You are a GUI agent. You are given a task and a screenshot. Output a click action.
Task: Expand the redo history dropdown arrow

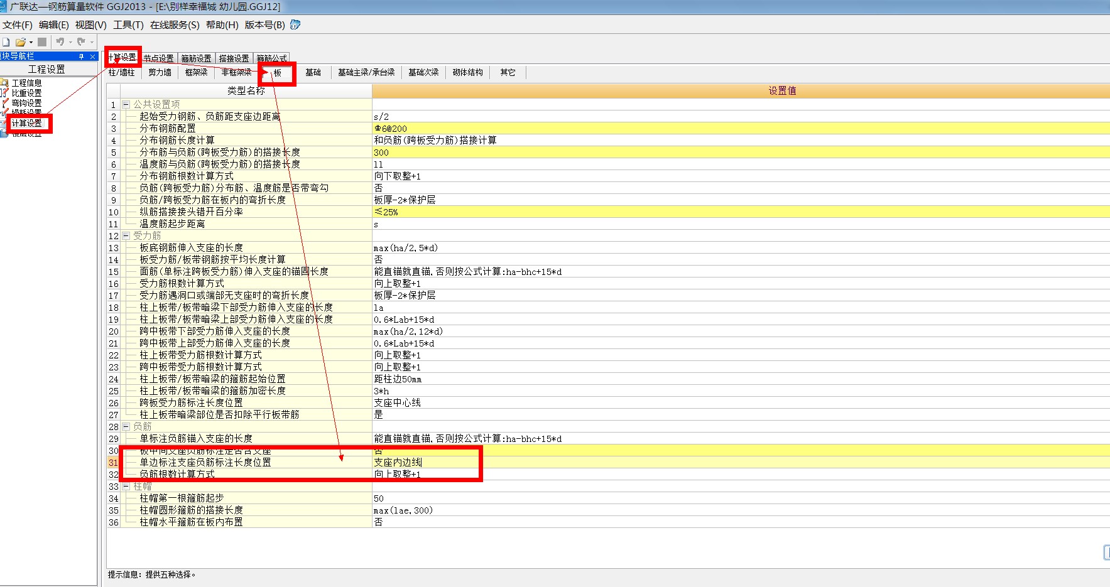point(92,42)
